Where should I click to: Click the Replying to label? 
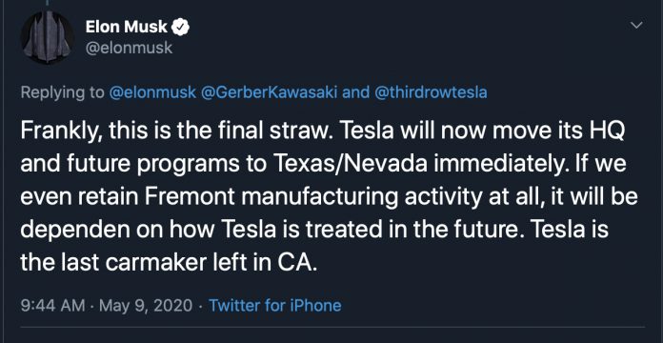pos(62,92)
